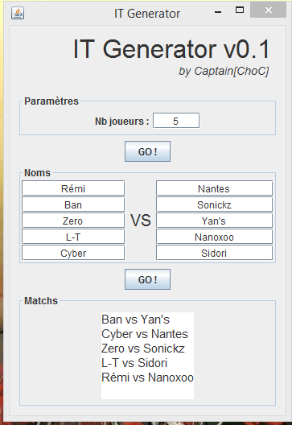Click the GO! button under Paramètres
This screenshot has height=425, width=292.
point(148,151)
